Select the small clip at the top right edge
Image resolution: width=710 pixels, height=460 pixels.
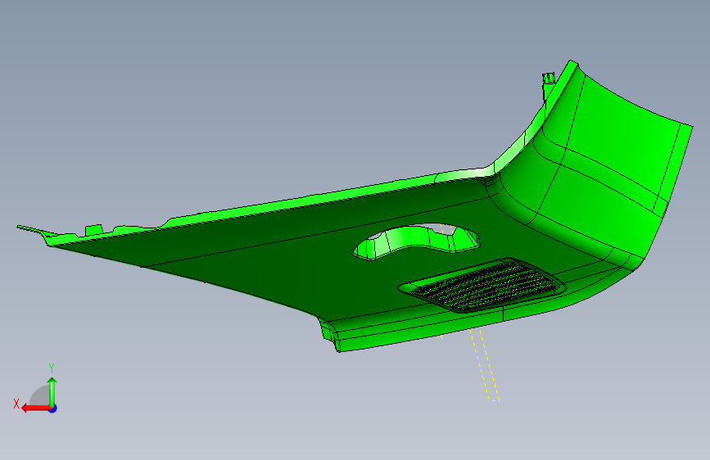pyautogui.click(x=549, y=79)
